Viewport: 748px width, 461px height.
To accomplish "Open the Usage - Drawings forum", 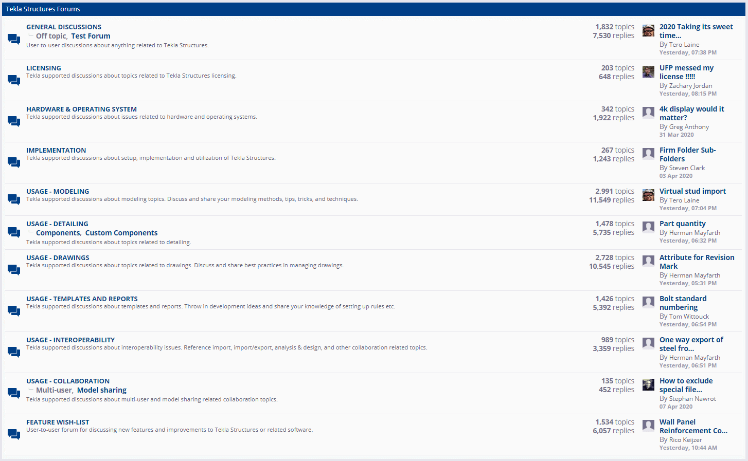I will point(58,258).
